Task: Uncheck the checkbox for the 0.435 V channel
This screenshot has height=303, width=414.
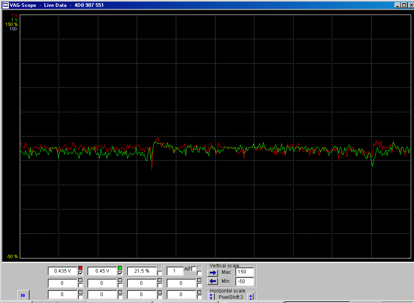Action: pos(80,273)
